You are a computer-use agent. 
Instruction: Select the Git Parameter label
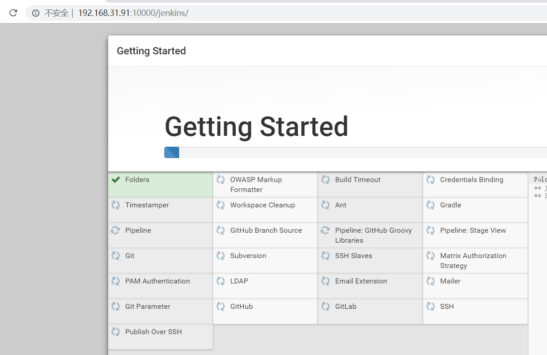[148, 307]
